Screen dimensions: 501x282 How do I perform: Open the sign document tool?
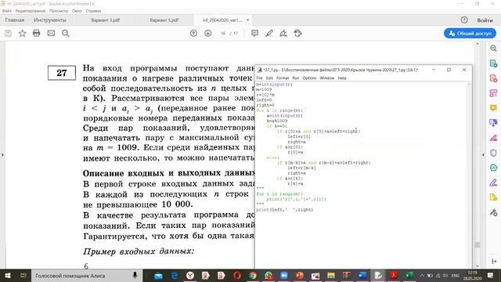(283, 33)
